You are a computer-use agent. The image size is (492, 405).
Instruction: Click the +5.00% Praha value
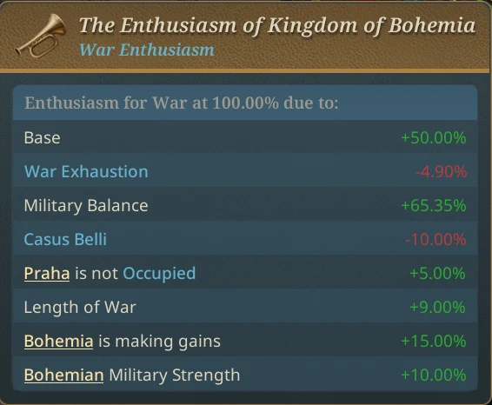(438, 274)
